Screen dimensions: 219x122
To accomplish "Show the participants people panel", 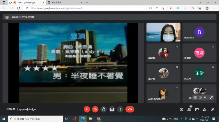I will [189, 109].
